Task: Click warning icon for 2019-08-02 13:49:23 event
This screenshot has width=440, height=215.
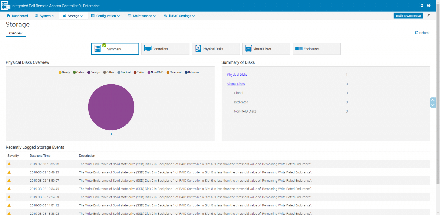Action: click(9, 172)
